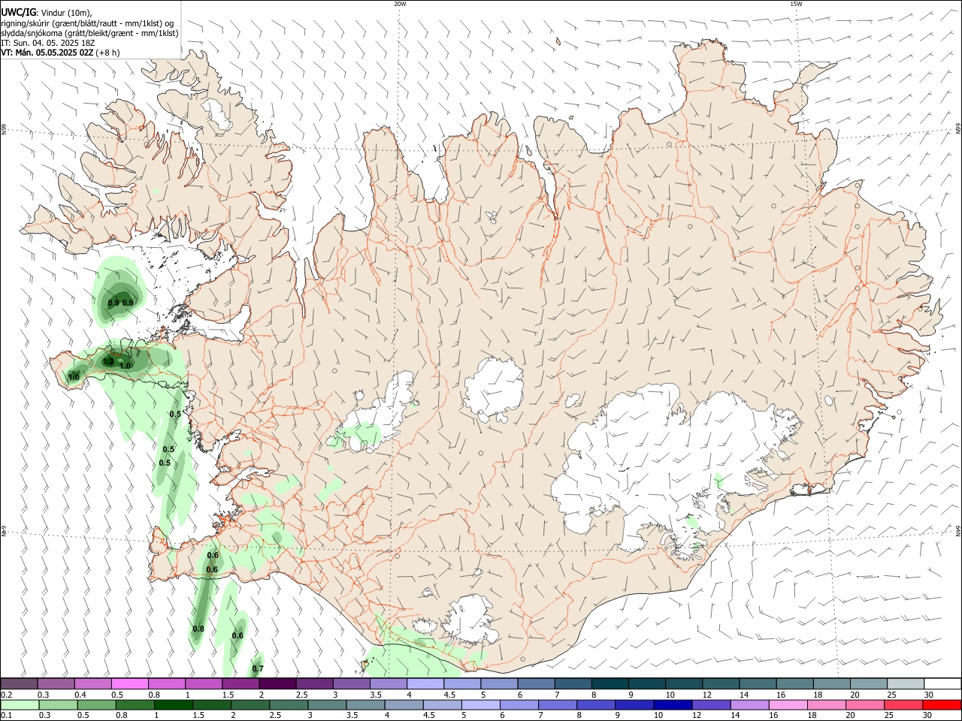Pick the bottom-row swatch between 5 and 6
The height and width of the screenshot is (721, 962).
[x=481, y=705]
